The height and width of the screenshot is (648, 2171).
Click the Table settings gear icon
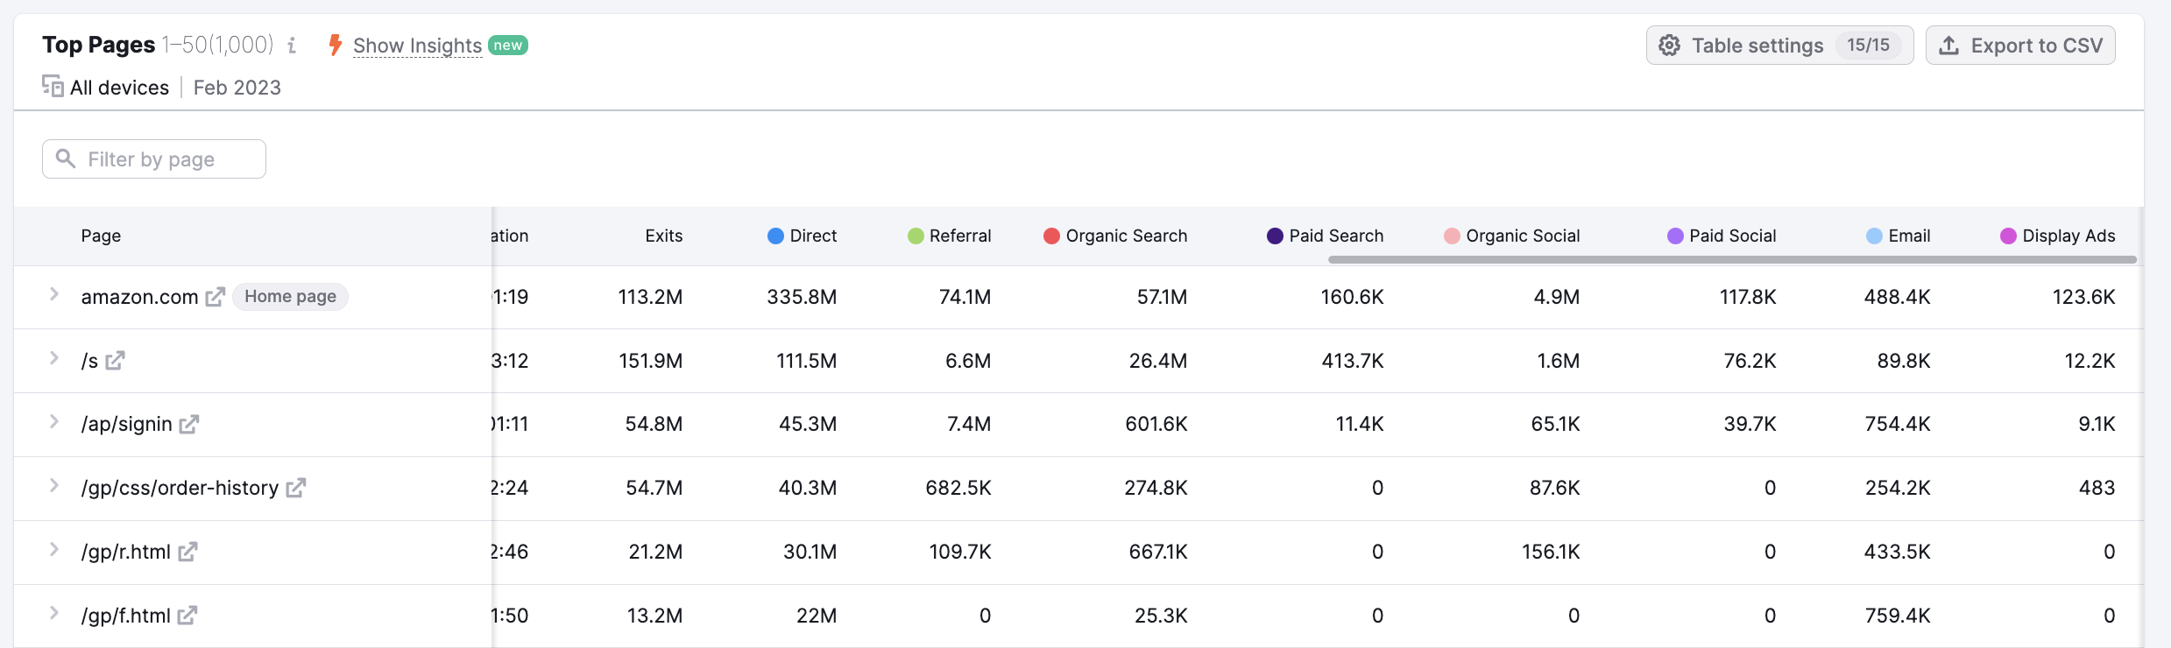point(1670,46)
